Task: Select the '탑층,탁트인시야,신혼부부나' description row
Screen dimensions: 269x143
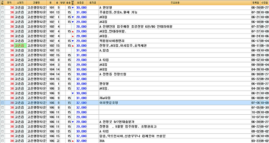Action: tap(132, 136)
